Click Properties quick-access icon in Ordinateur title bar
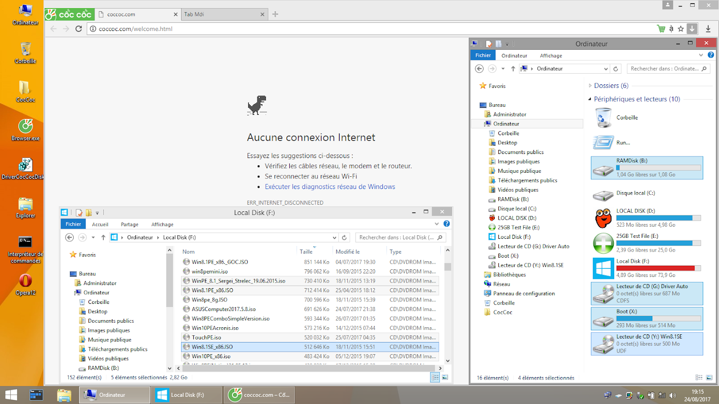719x404 pixels. tap(488, 44)
